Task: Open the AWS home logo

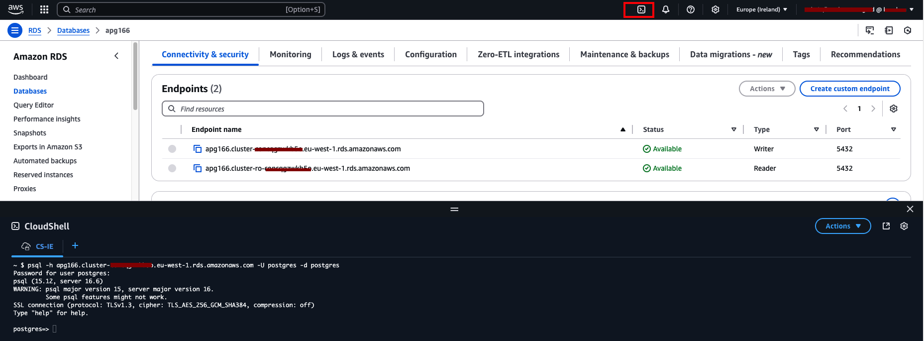Action: 15,9
